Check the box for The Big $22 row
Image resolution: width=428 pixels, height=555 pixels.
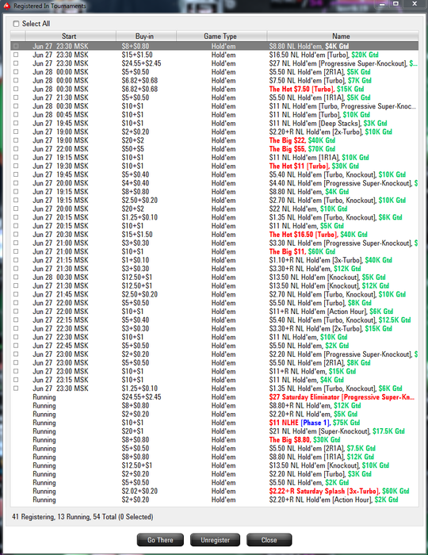coord(16,140)
